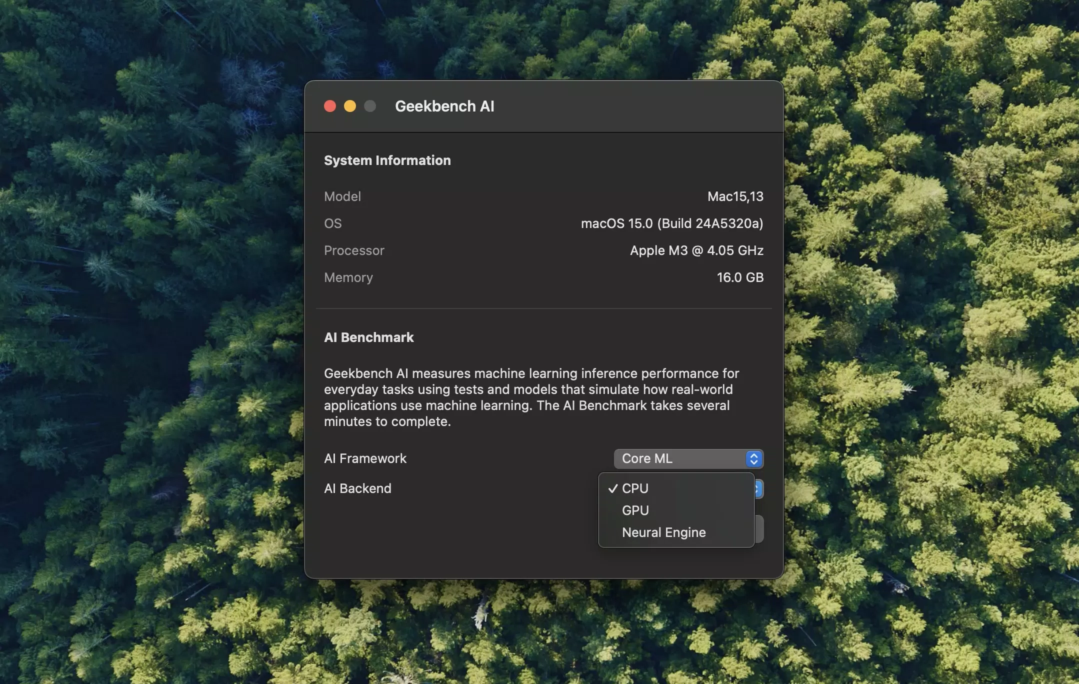Click the AI Framework label
Image resolution: width=1079 pixels, height=684 pixels.
tap(365, 458)
